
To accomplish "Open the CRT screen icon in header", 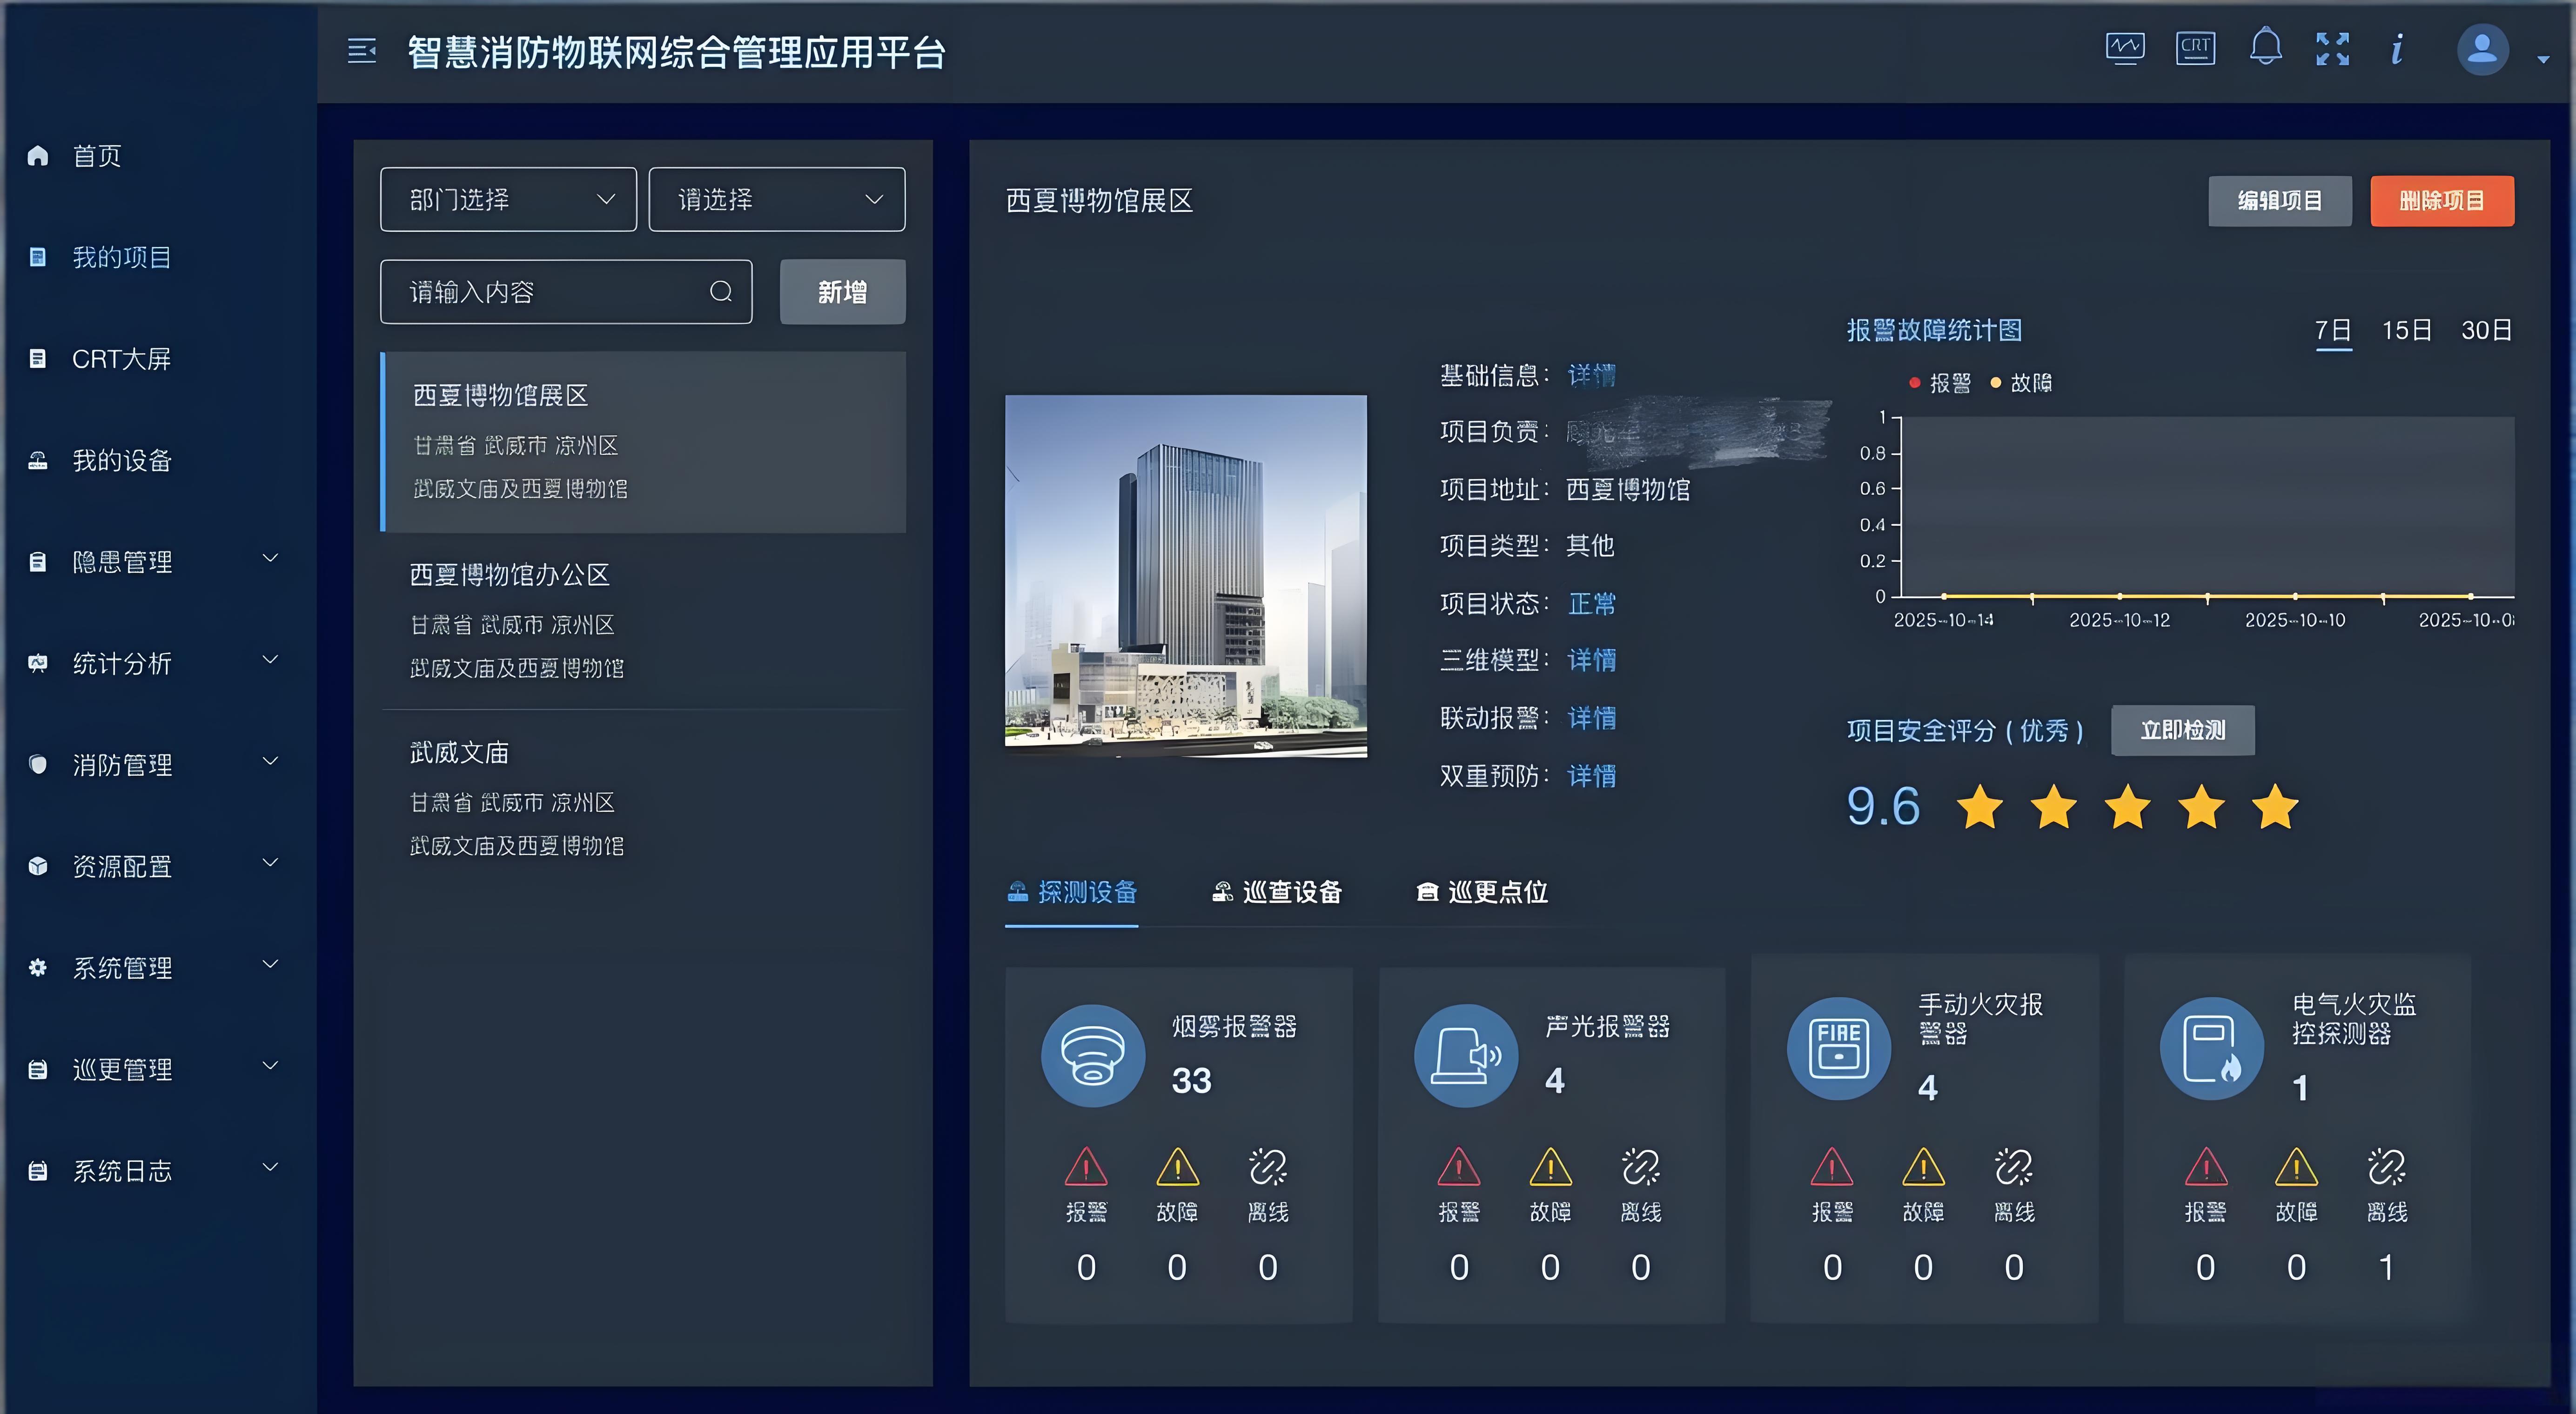I will 2195,48.
